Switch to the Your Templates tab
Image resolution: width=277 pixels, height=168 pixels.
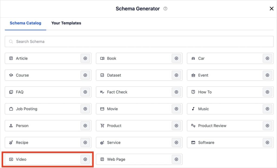[66, 23]
